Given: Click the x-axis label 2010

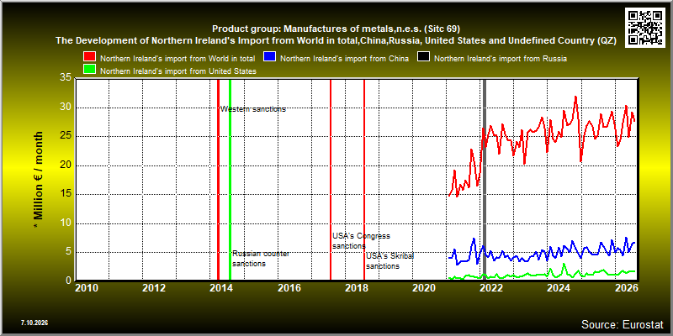Looking at the screenshot, I should (87, 287).
